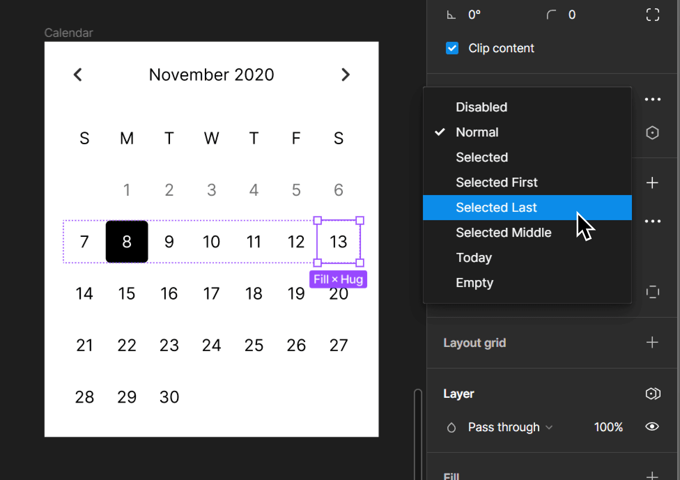Click the selected day 8 cell

(x=127, y=241)
